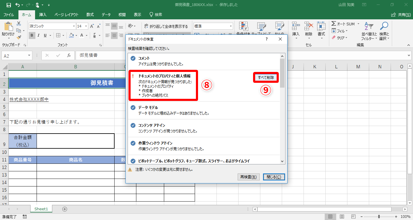The height and width of the screenshot is (220, 413).
Task: Toggle italic formatting
Action: [x=39, y=35]
